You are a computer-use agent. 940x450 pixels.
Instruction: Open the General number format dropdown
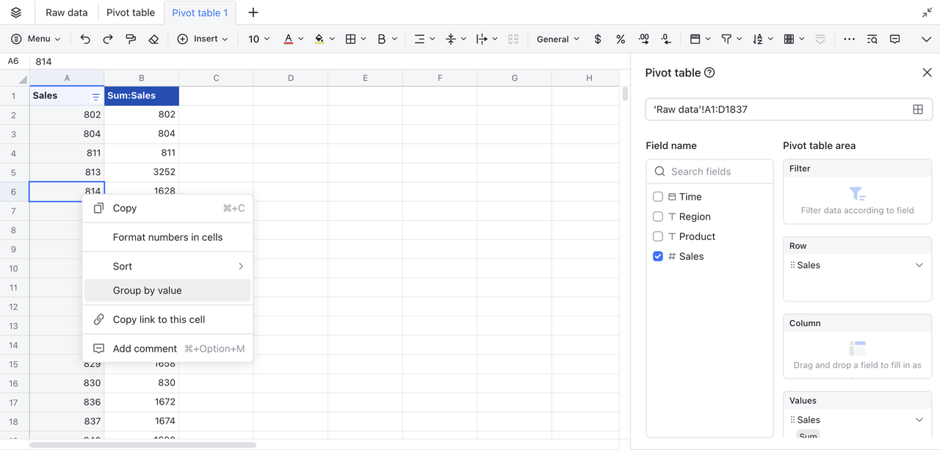coord(557,39)
